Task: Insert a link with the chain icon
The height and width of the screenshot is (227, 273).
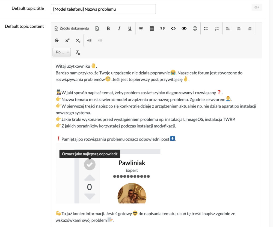Action: (x=141, y=28)
